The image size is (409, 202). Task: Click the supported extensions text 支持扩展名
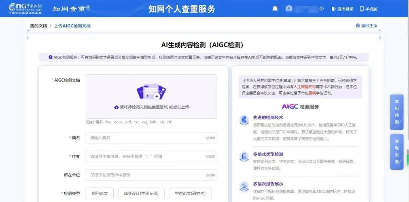(128, 122)
